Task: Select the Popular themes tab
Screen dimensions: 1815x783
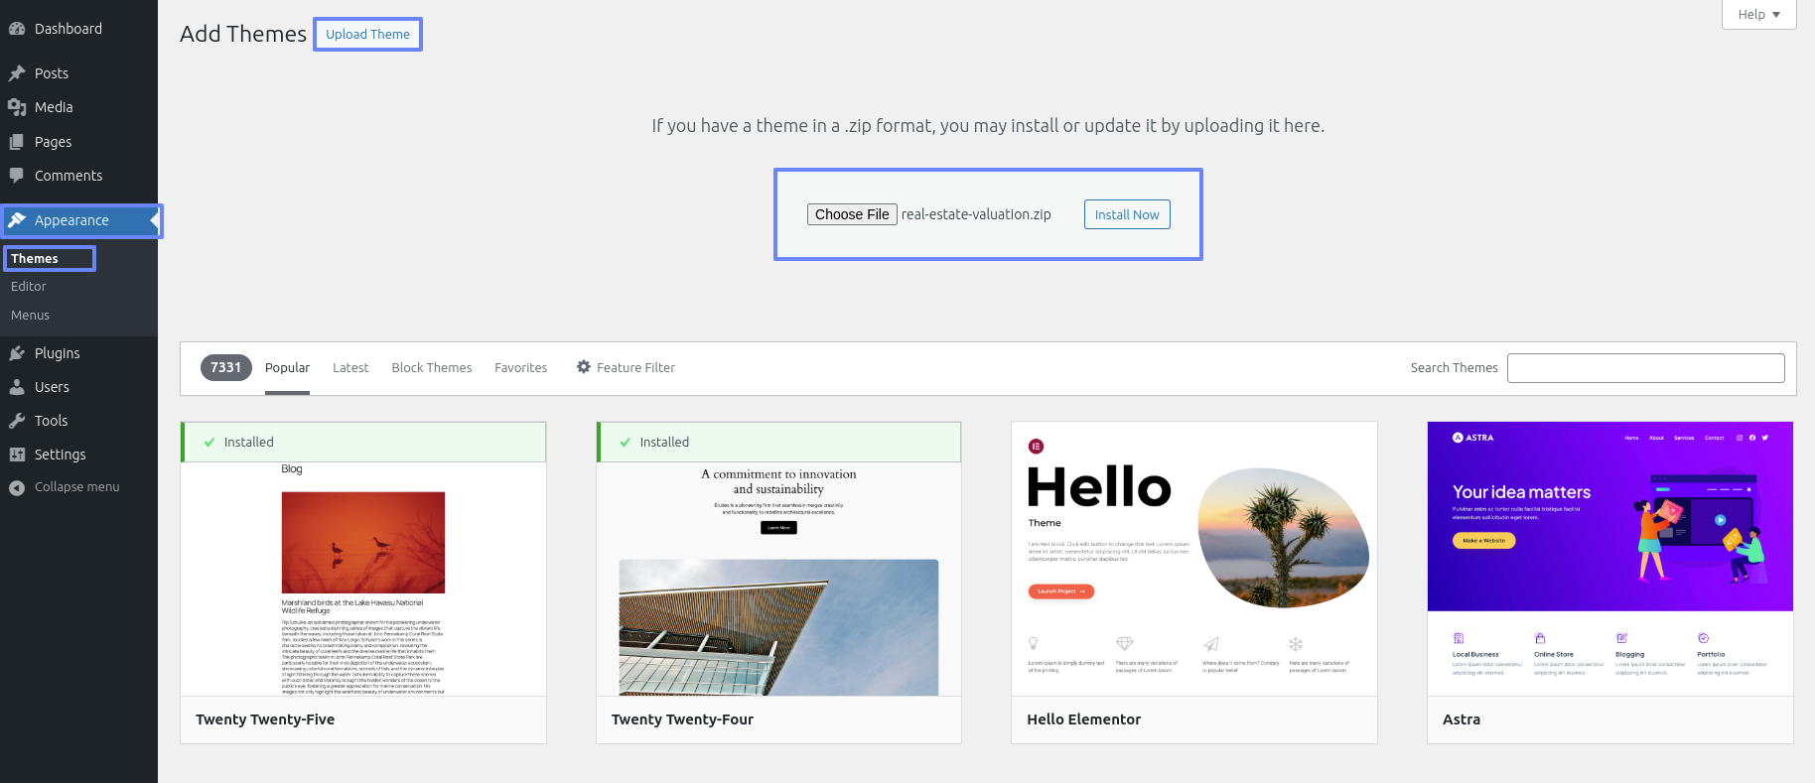Action: coord(287,368)
